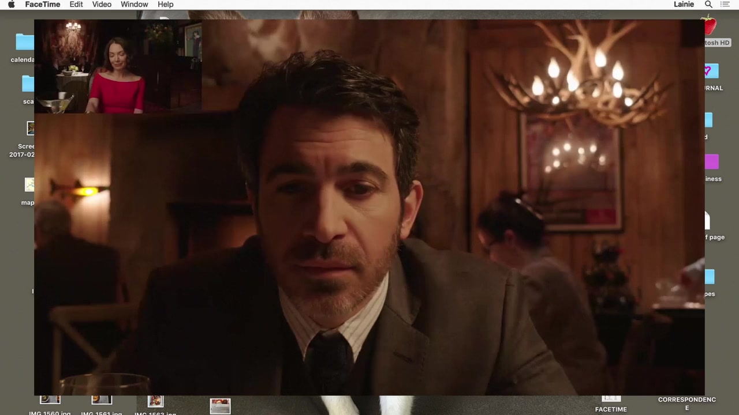739x415 pixels.
Task: Select the Macintosh HD strawberry icon
Action: 710,27
